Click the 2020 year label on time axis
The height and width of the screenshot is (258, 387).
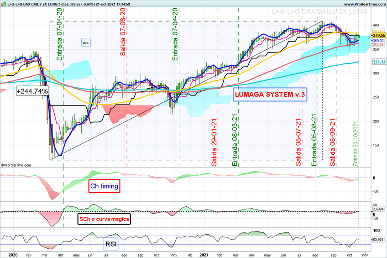[x=13, y=255]
